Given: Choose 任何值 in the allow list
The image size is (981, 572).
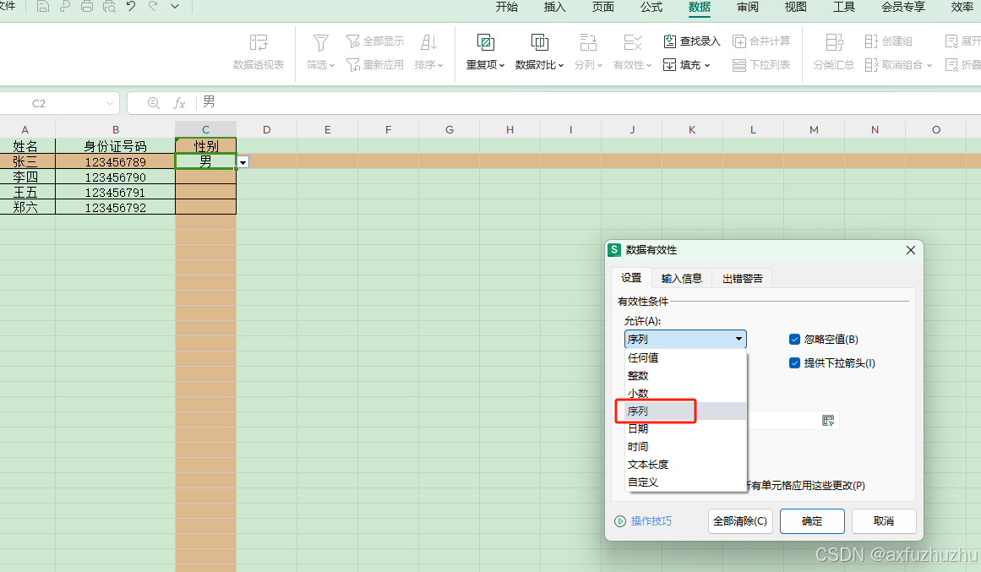Looking at the screenshot, I should (x=686, y=358).
